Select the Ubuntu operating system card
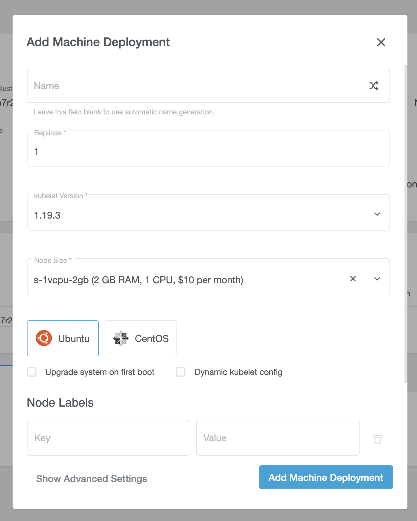Screen dimensions: 417x521 [x=63, y=338]
